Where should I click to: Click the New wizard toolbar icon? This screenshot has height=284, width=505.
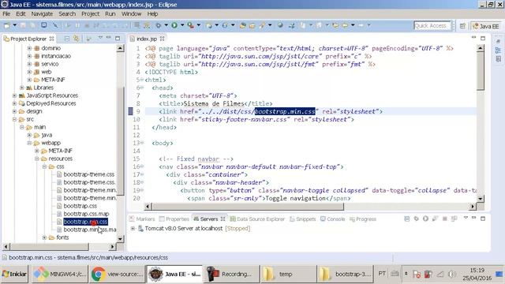pos(7,25)
